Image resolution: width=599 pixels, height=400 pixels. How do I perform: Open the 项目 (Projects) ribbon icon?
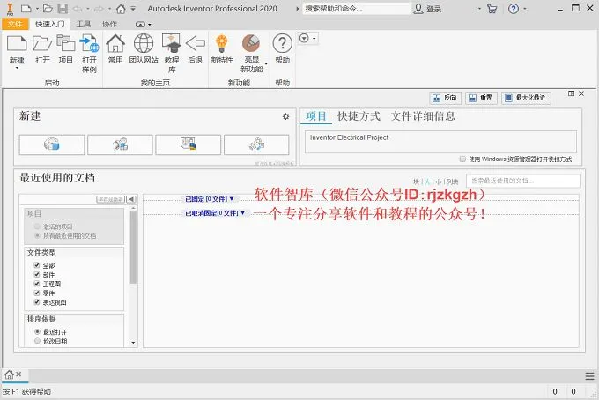pyautogui.click(x=66, y=43)
